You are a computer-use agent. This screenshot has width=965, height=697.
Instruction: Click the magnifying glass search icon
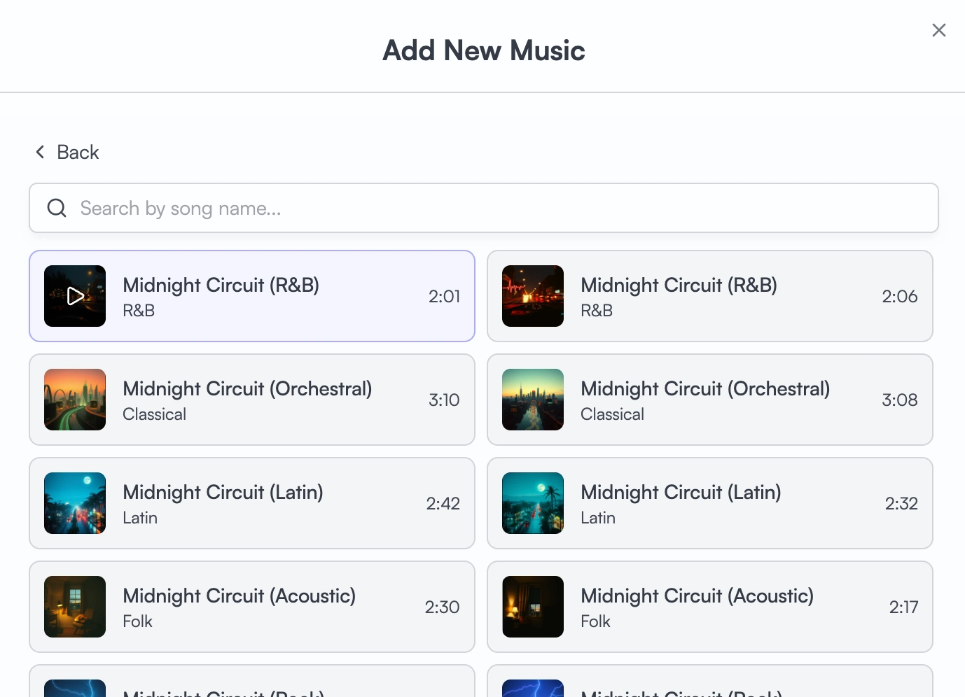(56, 208)
